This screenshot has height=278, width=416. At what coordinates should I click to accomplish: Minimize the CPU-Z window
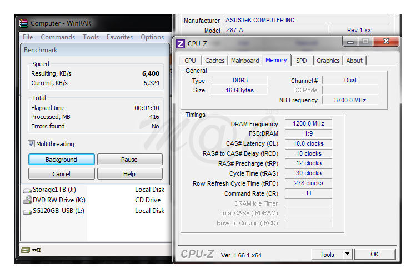coord(350,42)
